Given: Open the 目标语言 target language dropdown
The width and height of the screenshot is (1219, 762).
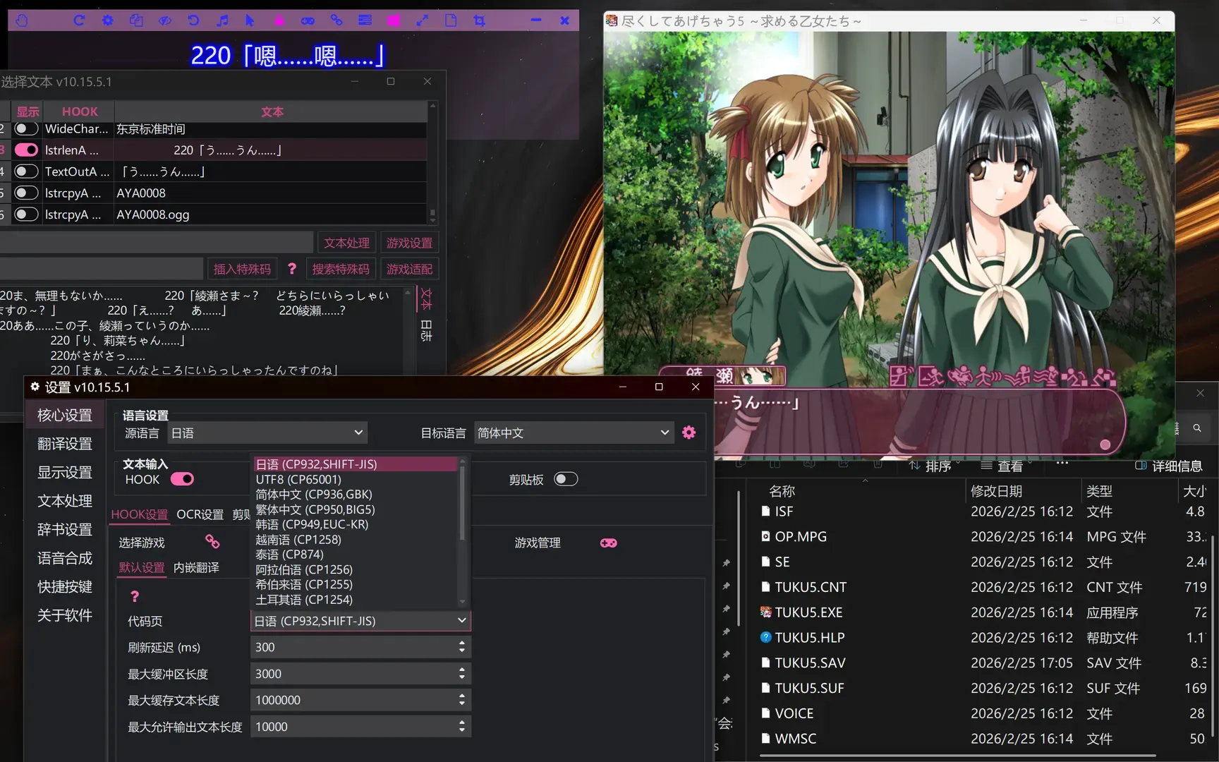Looking at the screenshot, I should (574, 433).
